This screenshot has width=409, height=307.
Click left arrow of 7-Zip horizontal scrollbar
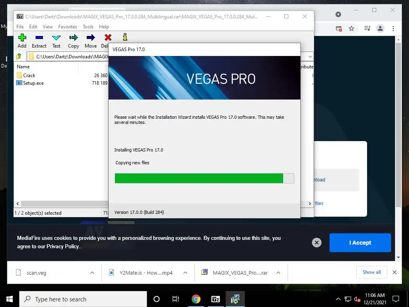coord(18,203)
